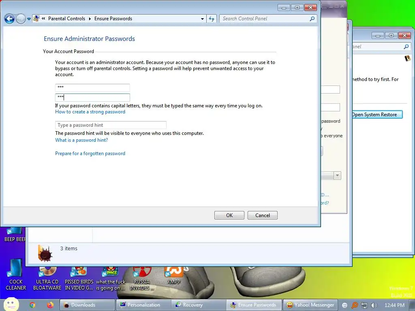Expand the arrow after Parental Controls breadcrumb
Image resolution: width=415 pixels, height=311 pixels.
(x=90, y=19)
